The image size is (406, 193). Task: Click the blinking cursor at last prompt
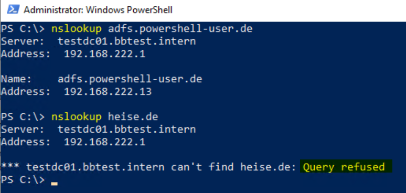click(x=55, y=184)
